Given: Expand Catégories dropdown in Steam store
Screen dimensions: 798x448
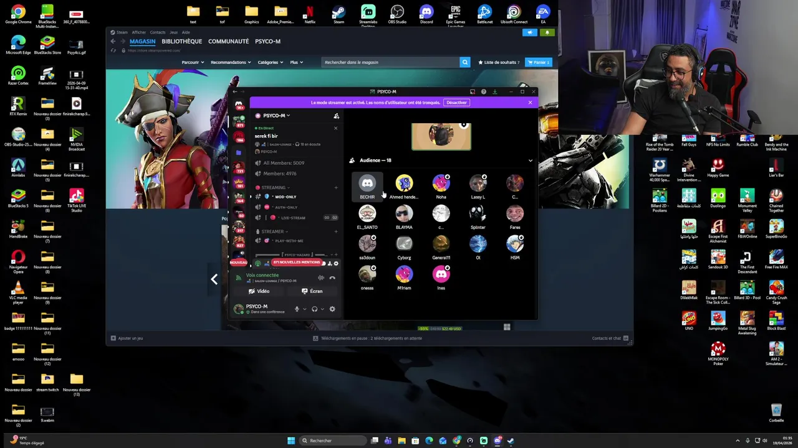Looking at the screenshot, I should pos(271,62).
